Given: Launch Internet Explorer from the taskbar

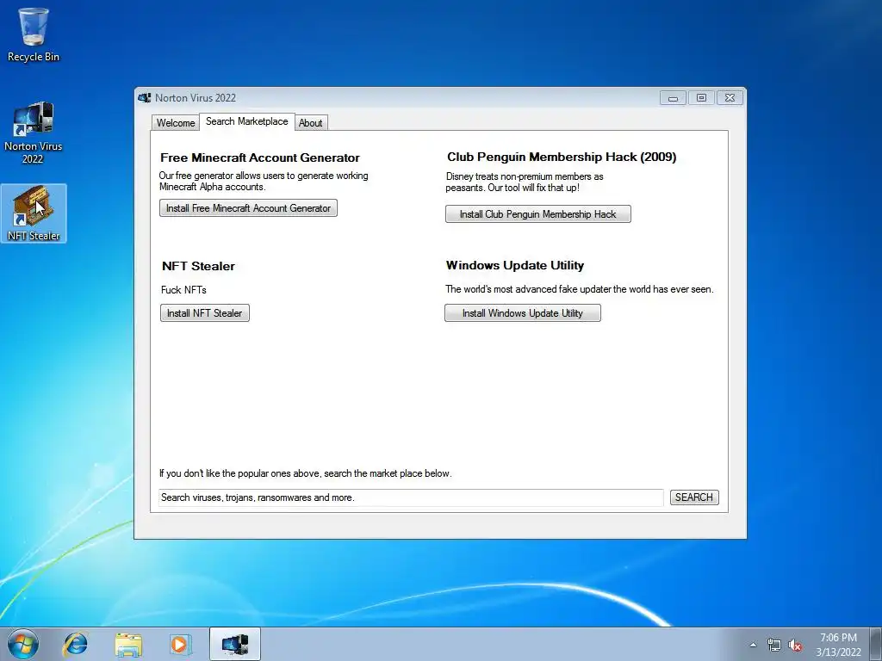Looking at the screenshot, I should 76,644.
